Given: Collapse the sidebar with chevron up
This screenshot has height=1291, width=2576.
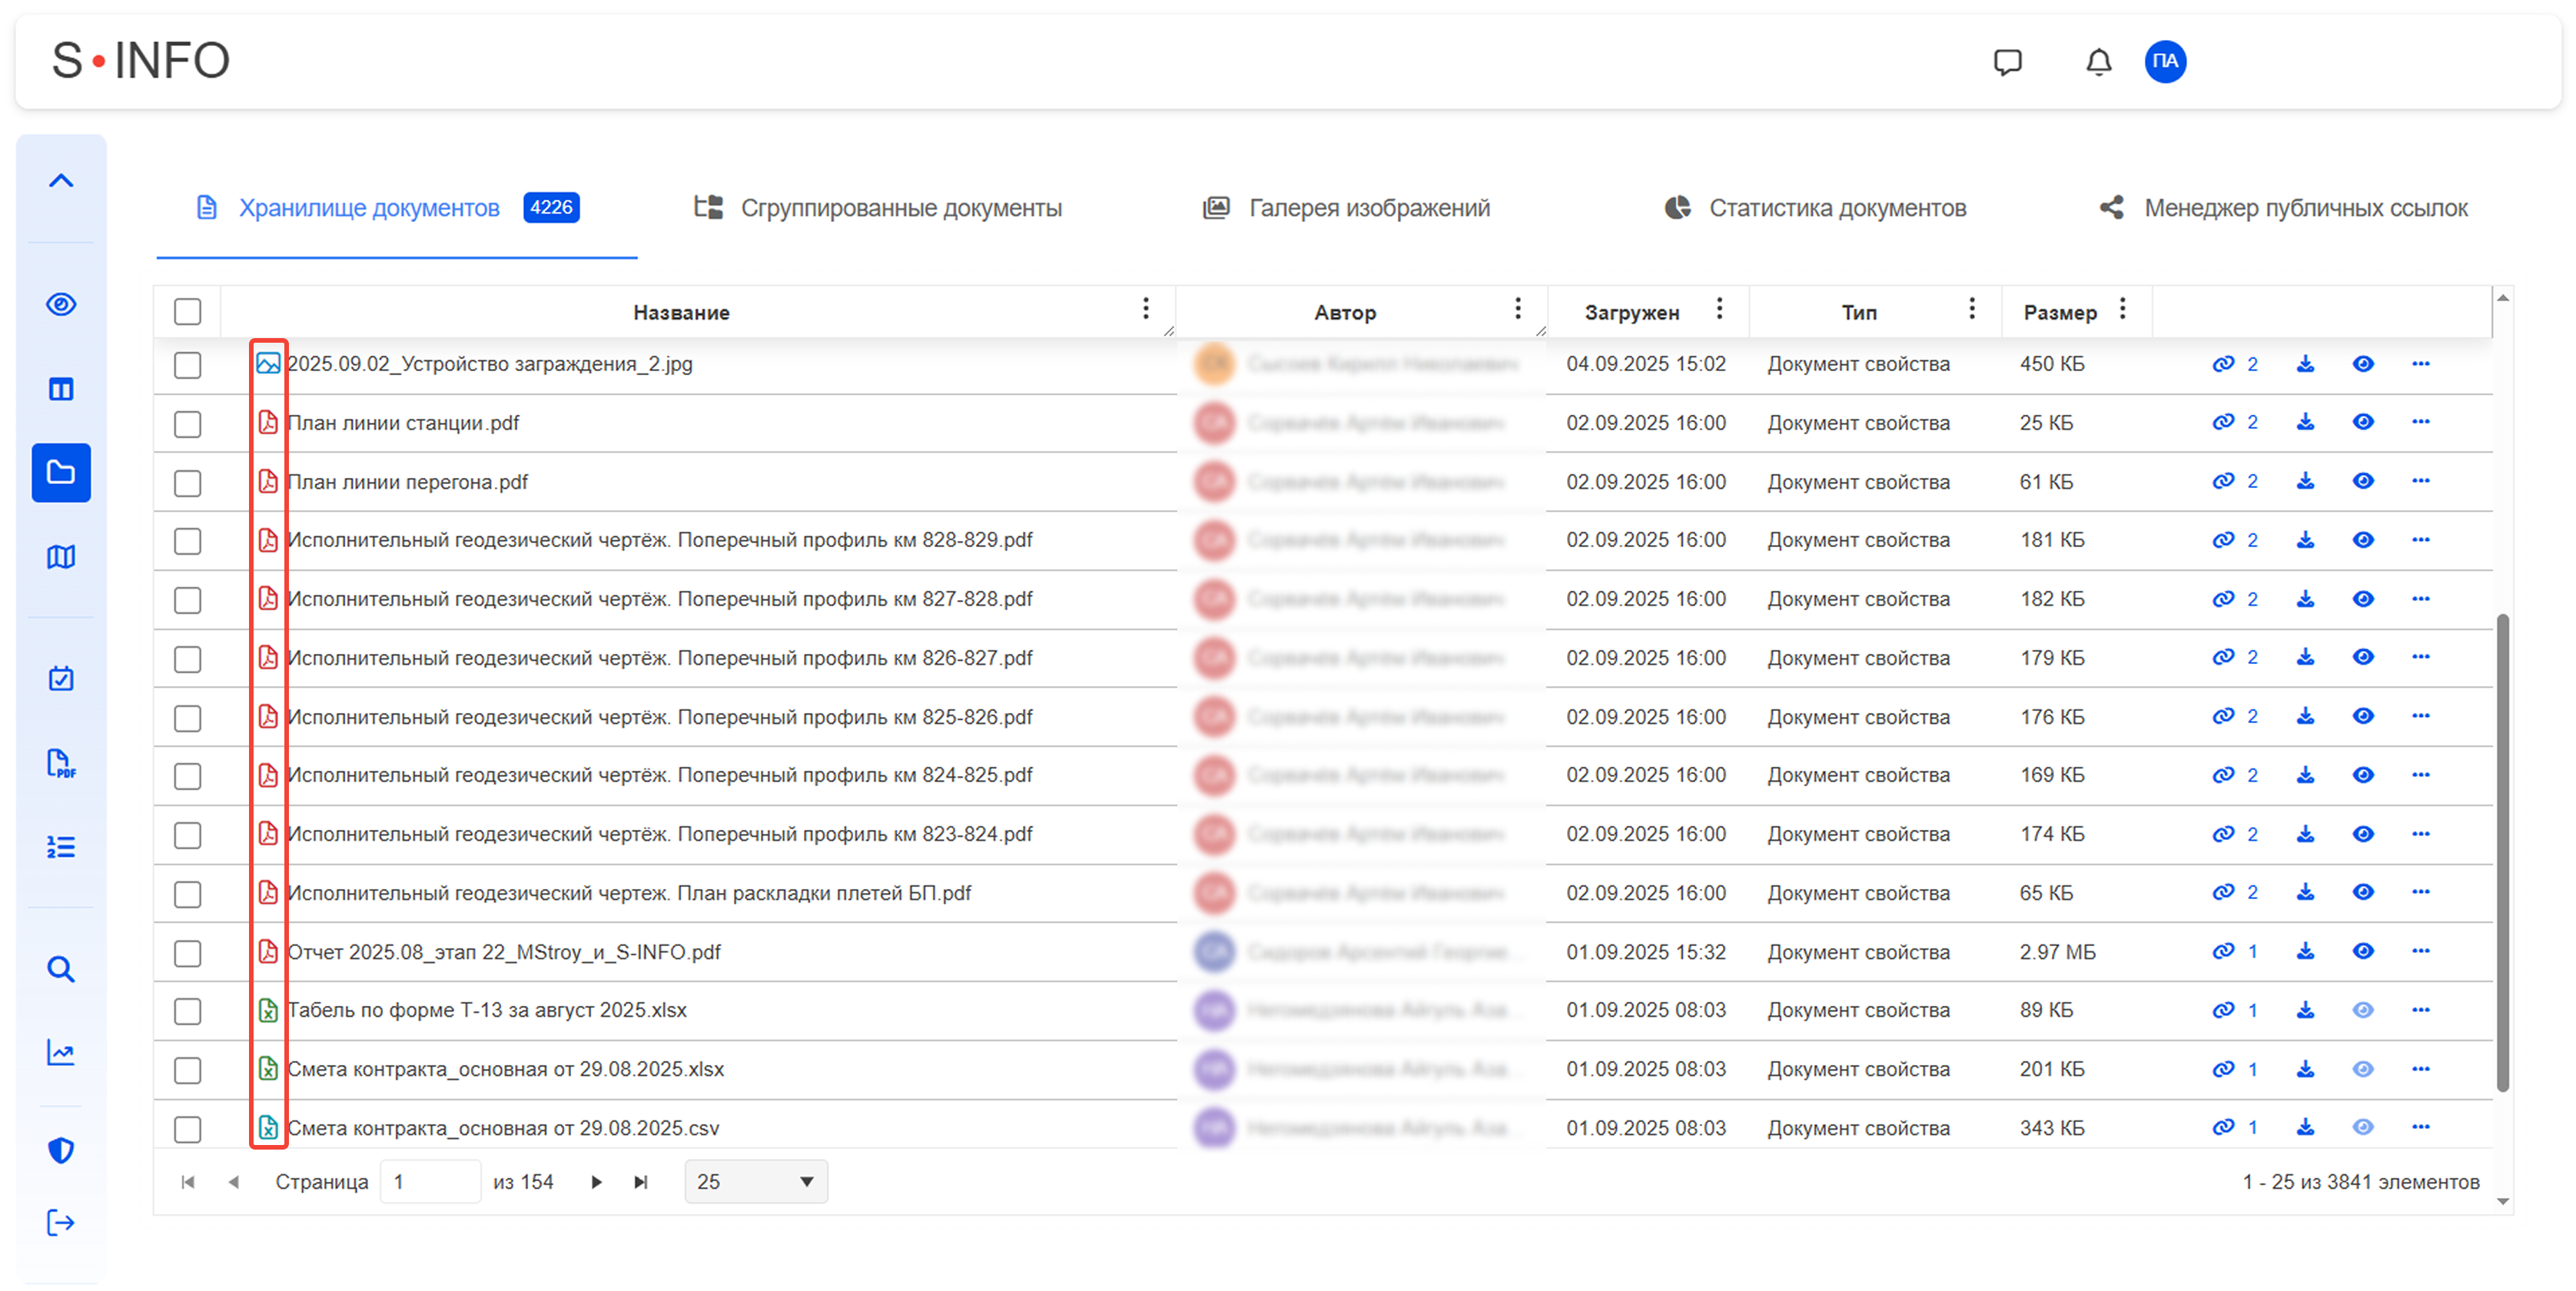Looking at the screenshot, I should pyautogui.click(x=61, y=181).
